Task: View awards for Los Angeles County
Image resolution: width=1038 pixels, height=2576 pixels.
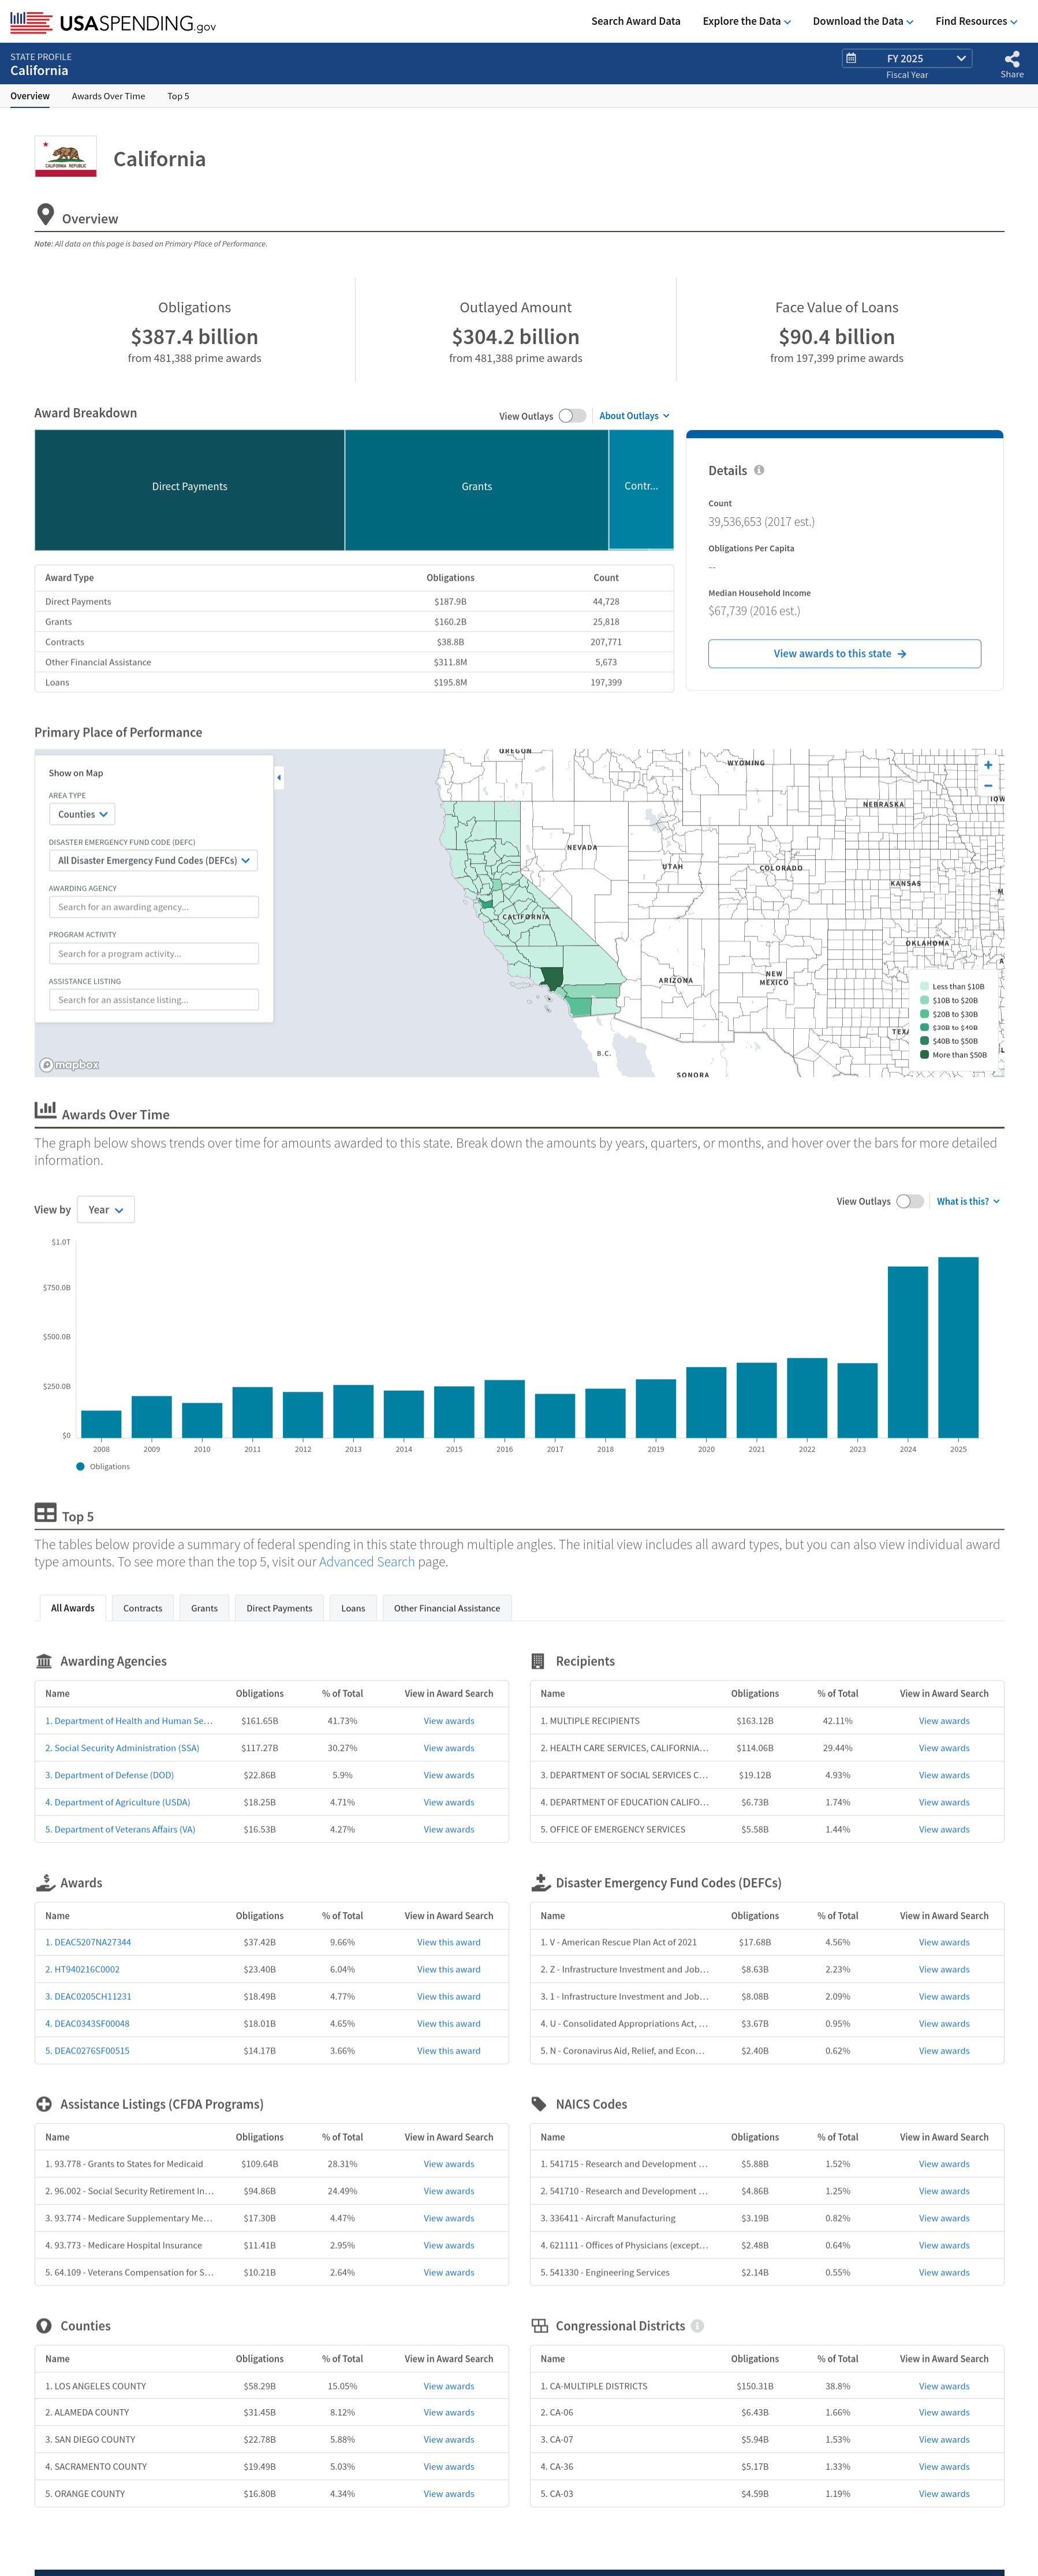Action: click(449, 2386)
